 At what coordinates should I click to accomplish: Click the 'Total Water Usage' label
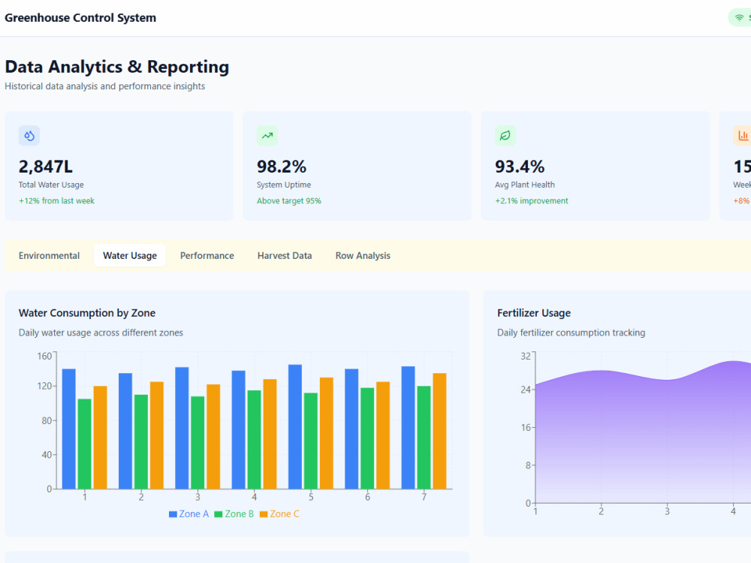point(51,185)
